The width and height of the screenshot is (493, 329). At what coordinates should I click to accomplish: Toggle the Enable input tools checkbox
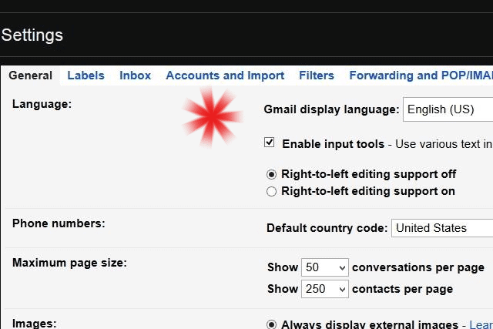(x=270, y=143)
